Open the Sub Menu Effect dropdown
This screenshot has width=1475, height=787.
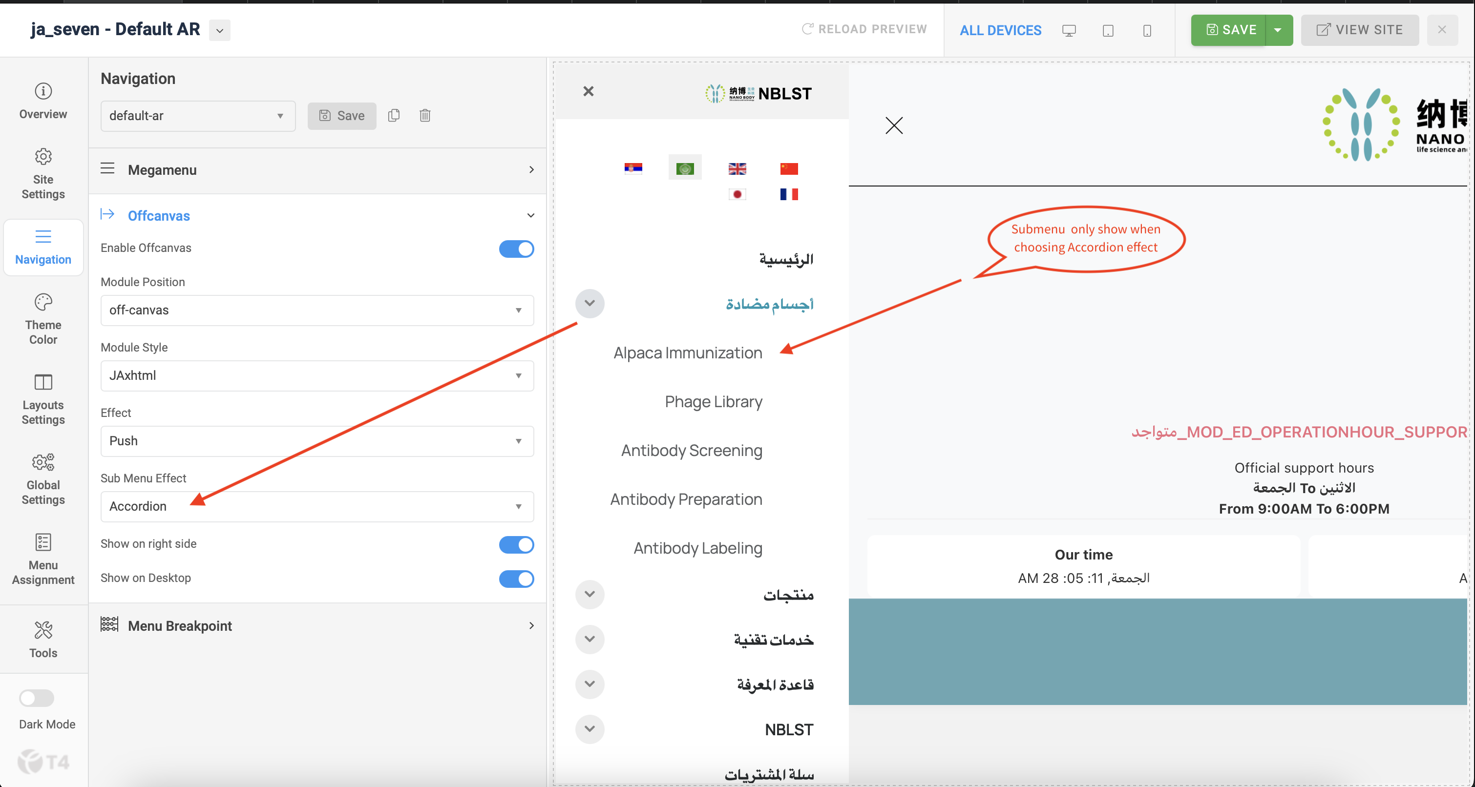point(316,507)
